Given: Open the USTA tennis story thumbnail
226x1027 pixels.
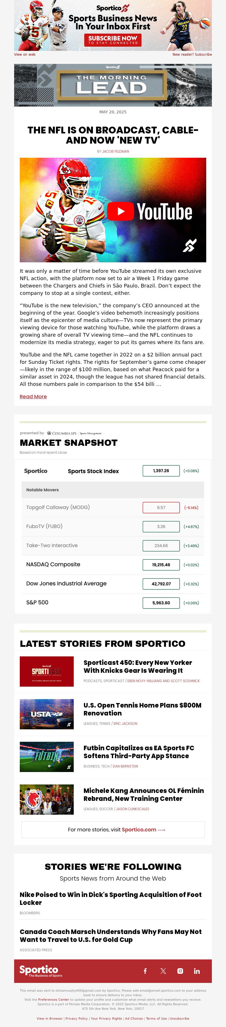Looking at the screenshot, I should [47, 714].
